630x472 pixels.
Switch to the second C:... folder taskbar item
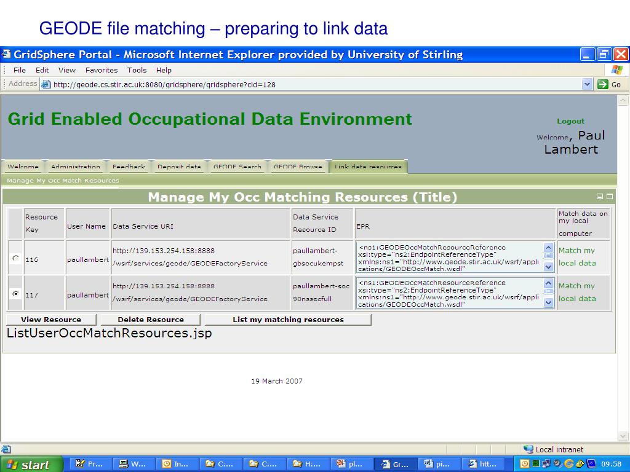pos(265,464)
